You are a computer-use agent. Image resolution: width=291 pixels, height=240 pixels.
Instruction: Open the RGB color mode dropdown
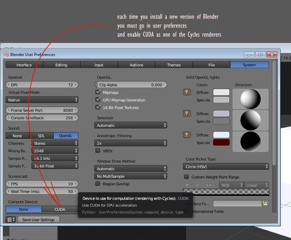click(x=231, y=185)
